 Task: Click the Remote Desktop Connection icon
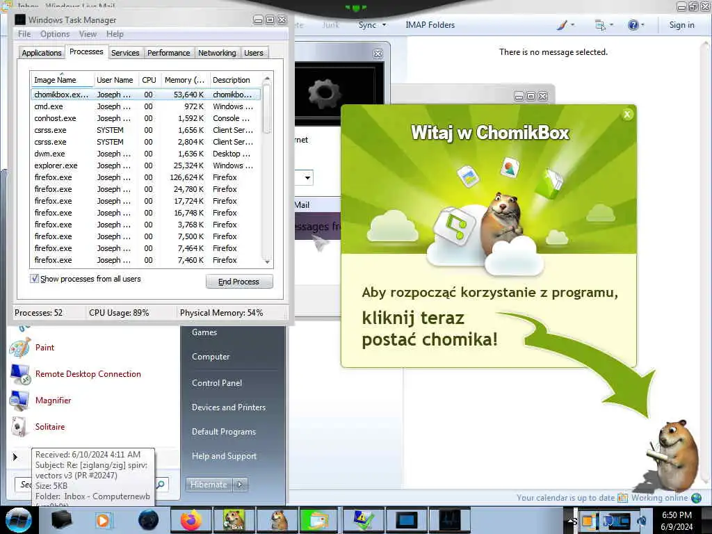click(x=19, y=374)
